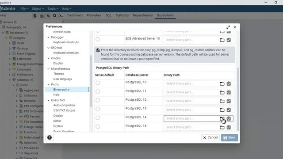
Task: Validate the PostgreSQL 12 binary path
Action: click(229, 101)
